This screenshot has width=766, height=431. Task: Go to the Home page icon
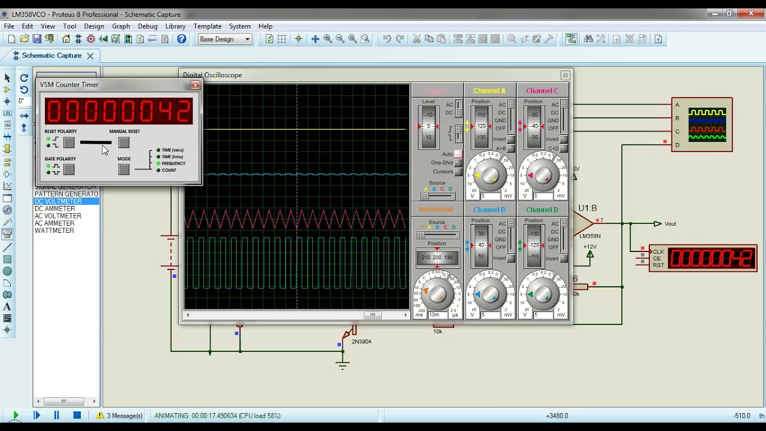(x=66, y=39)
